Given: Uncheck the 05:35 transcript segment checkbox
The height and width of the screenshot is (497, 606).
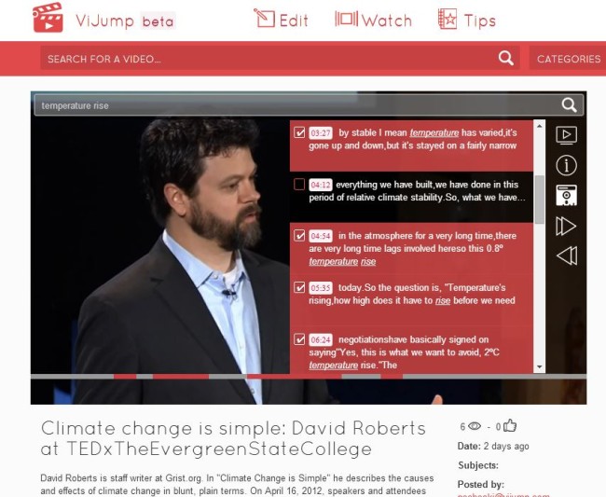Looking at the screenshot, I should [299, 287].
